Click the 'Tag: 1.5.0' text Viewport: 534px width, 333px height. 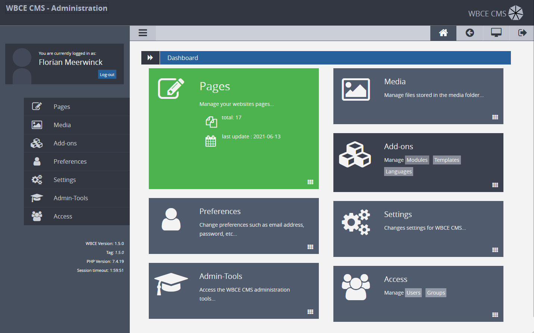115,252
